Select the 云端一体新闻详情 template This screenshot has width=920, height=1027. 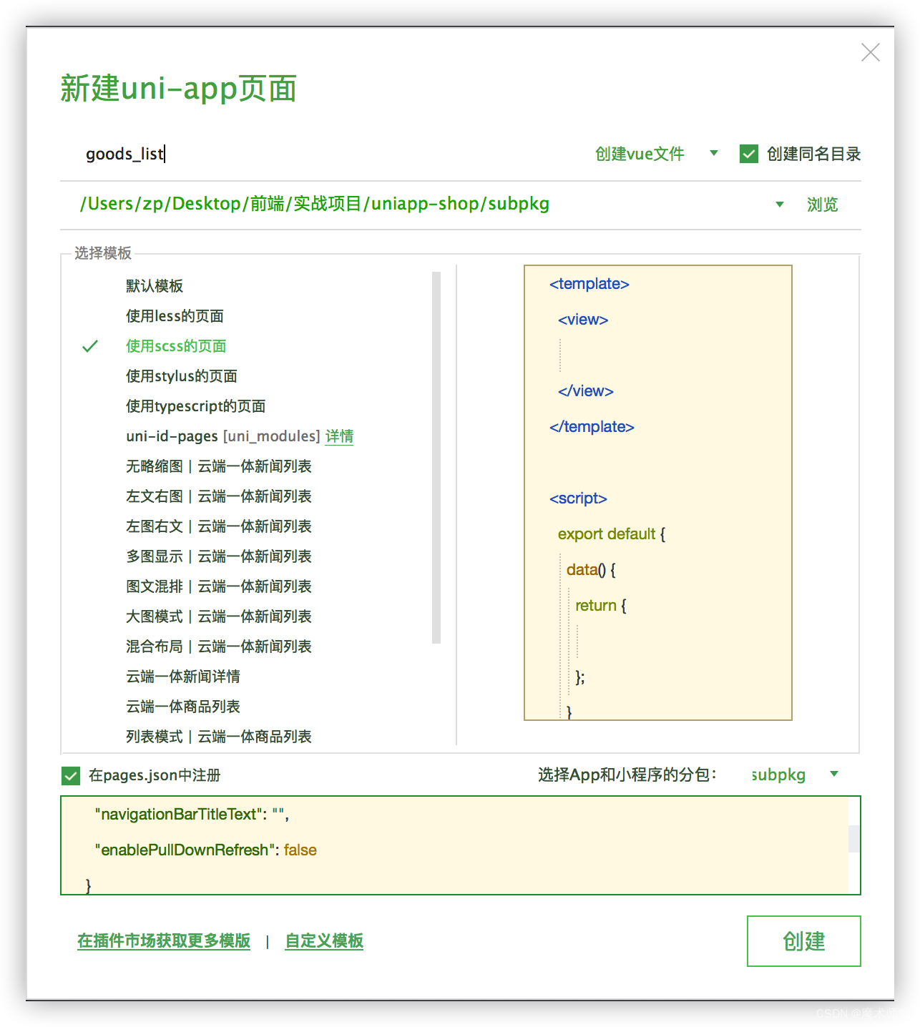pos(183,677)
